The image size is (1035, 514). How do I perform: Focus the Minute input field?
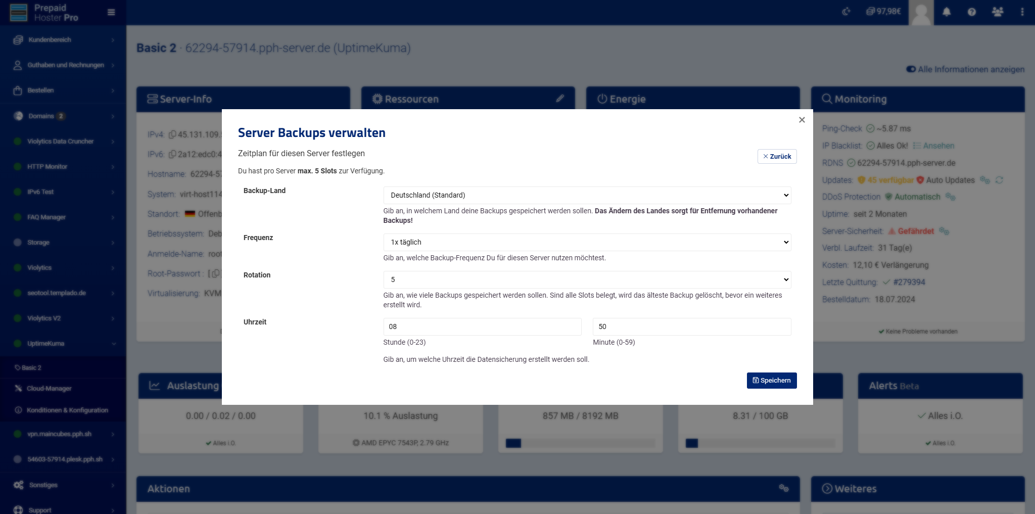[692, 326]
